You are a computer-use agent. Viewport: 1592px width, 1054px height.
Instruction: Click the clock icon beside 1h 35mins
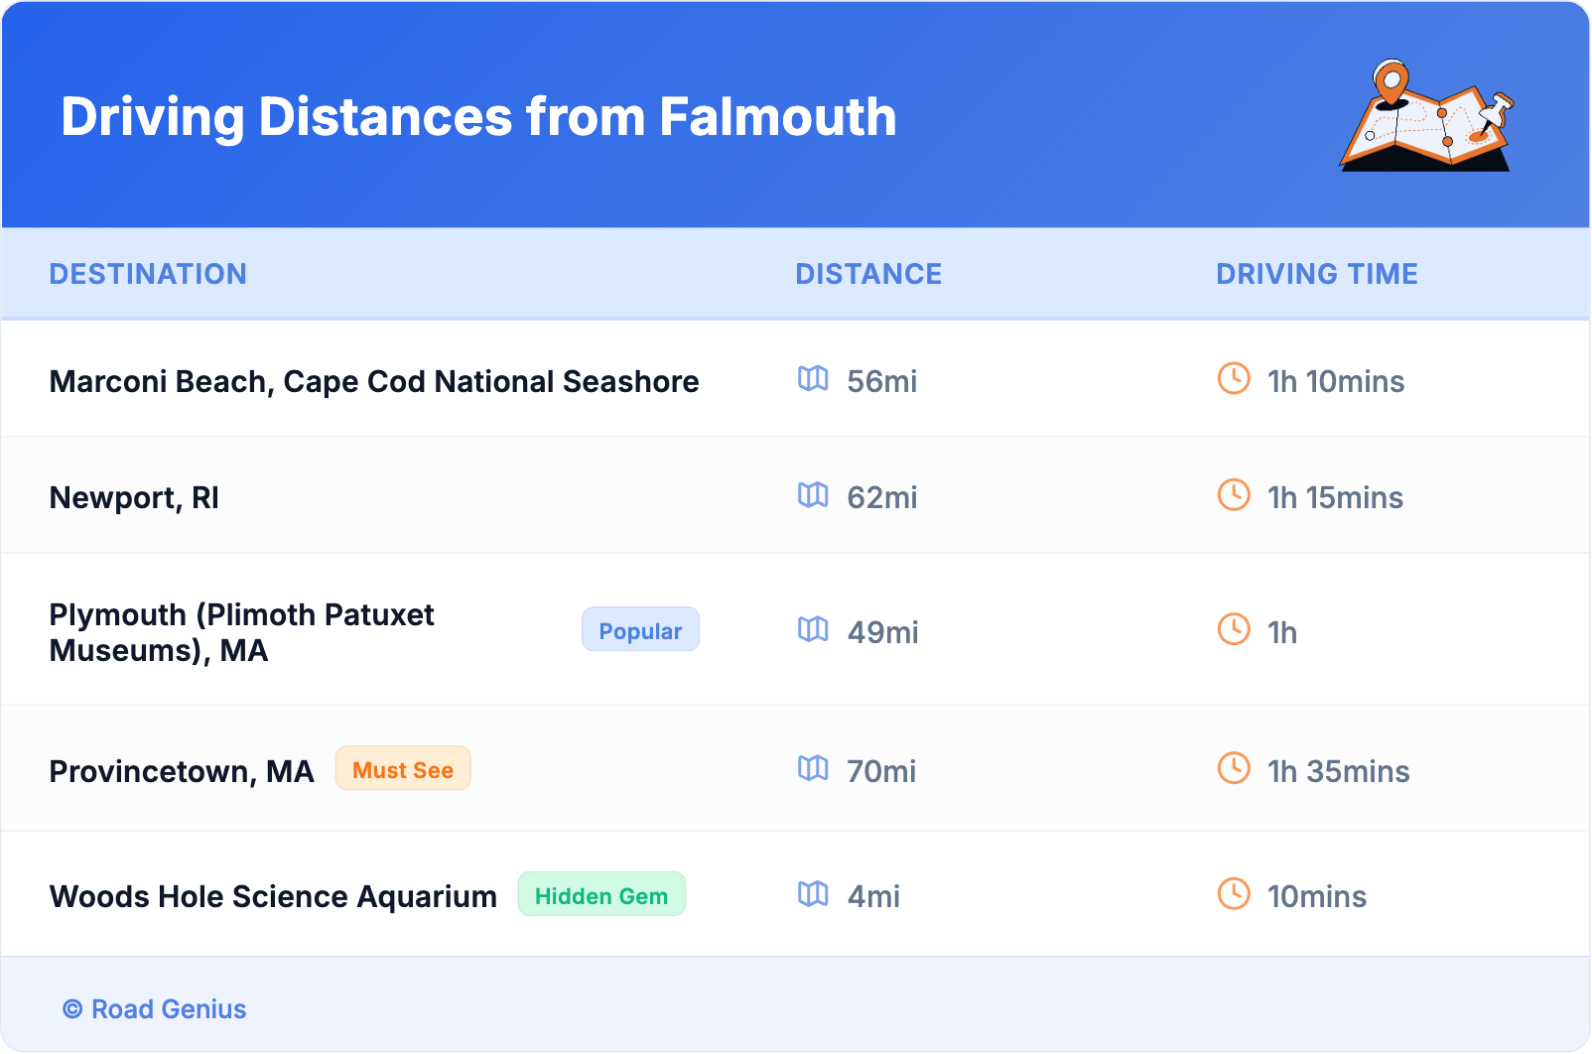point(1234,769)
